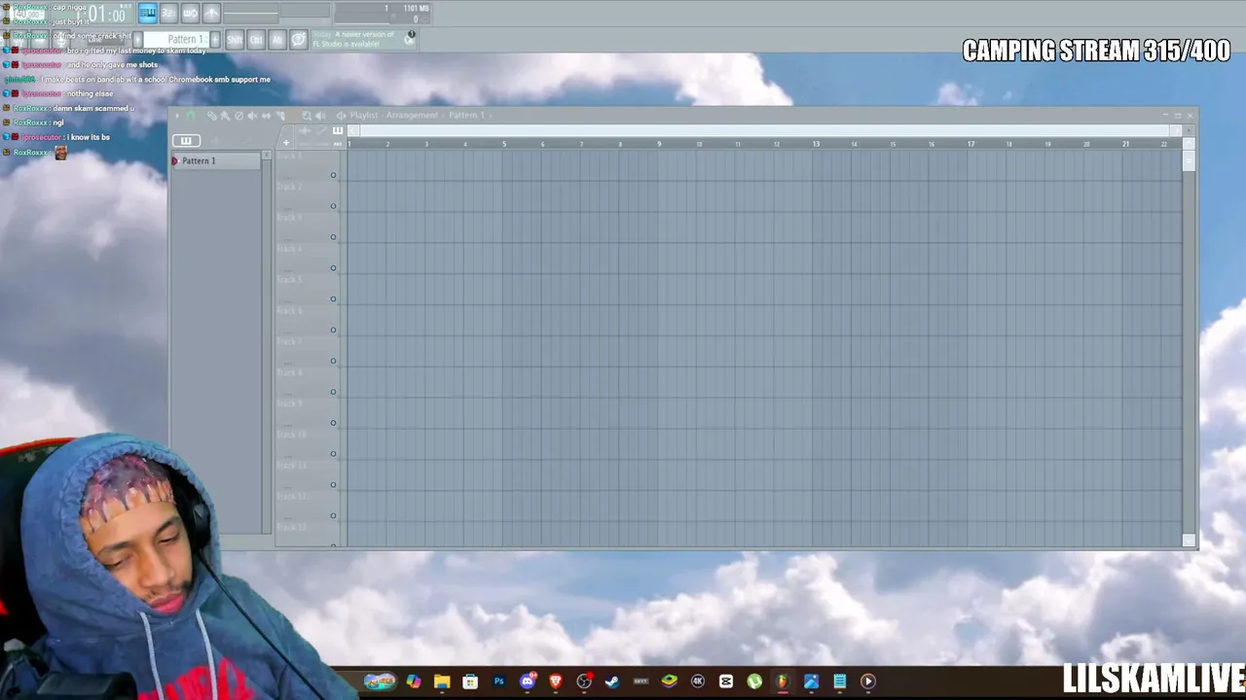Toggle the mute dot on Track 1

(x=333, y=175)
